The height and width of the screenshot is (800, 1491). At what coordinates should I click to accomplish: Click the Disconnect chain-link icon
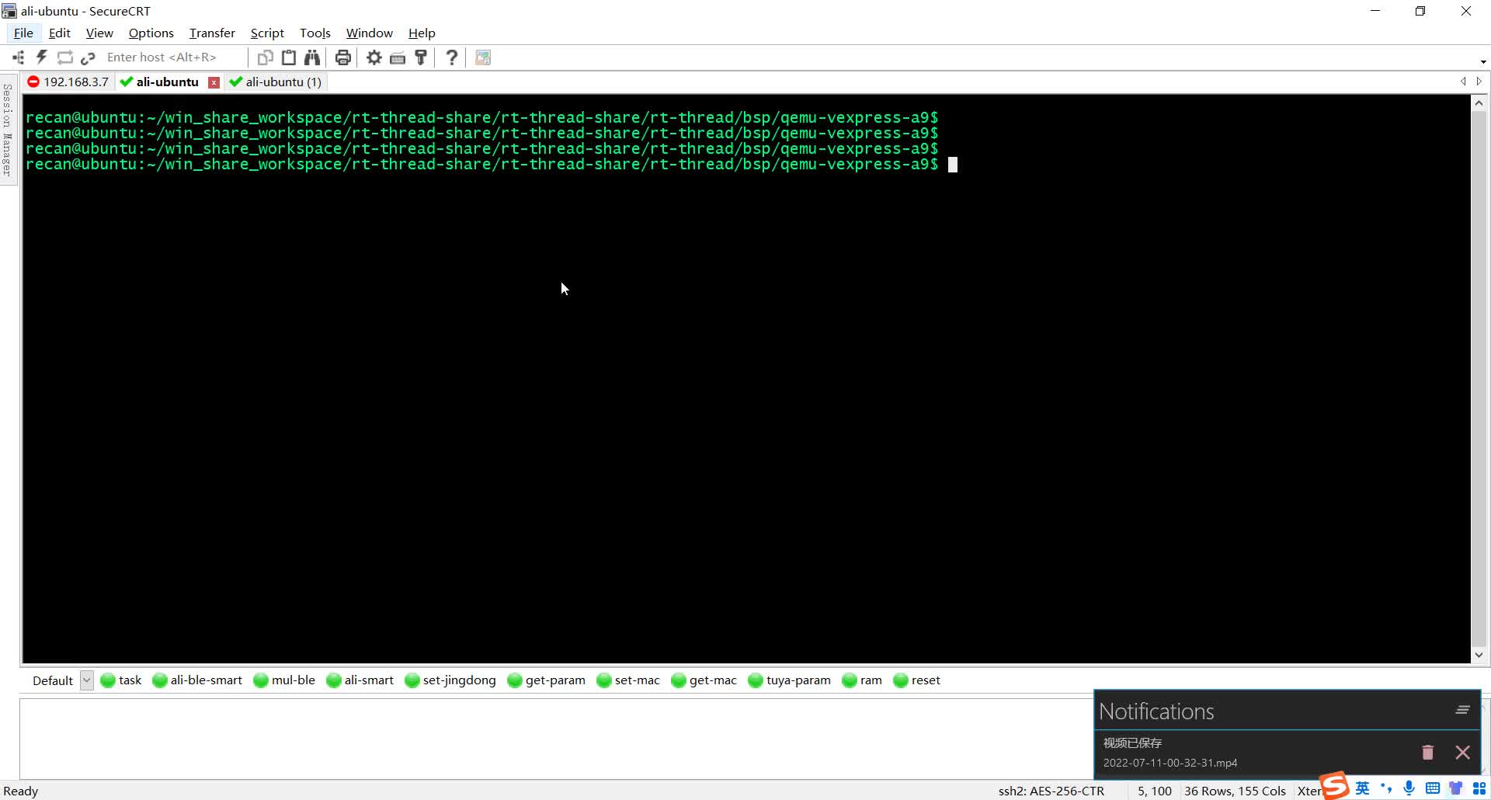(88, 57)
